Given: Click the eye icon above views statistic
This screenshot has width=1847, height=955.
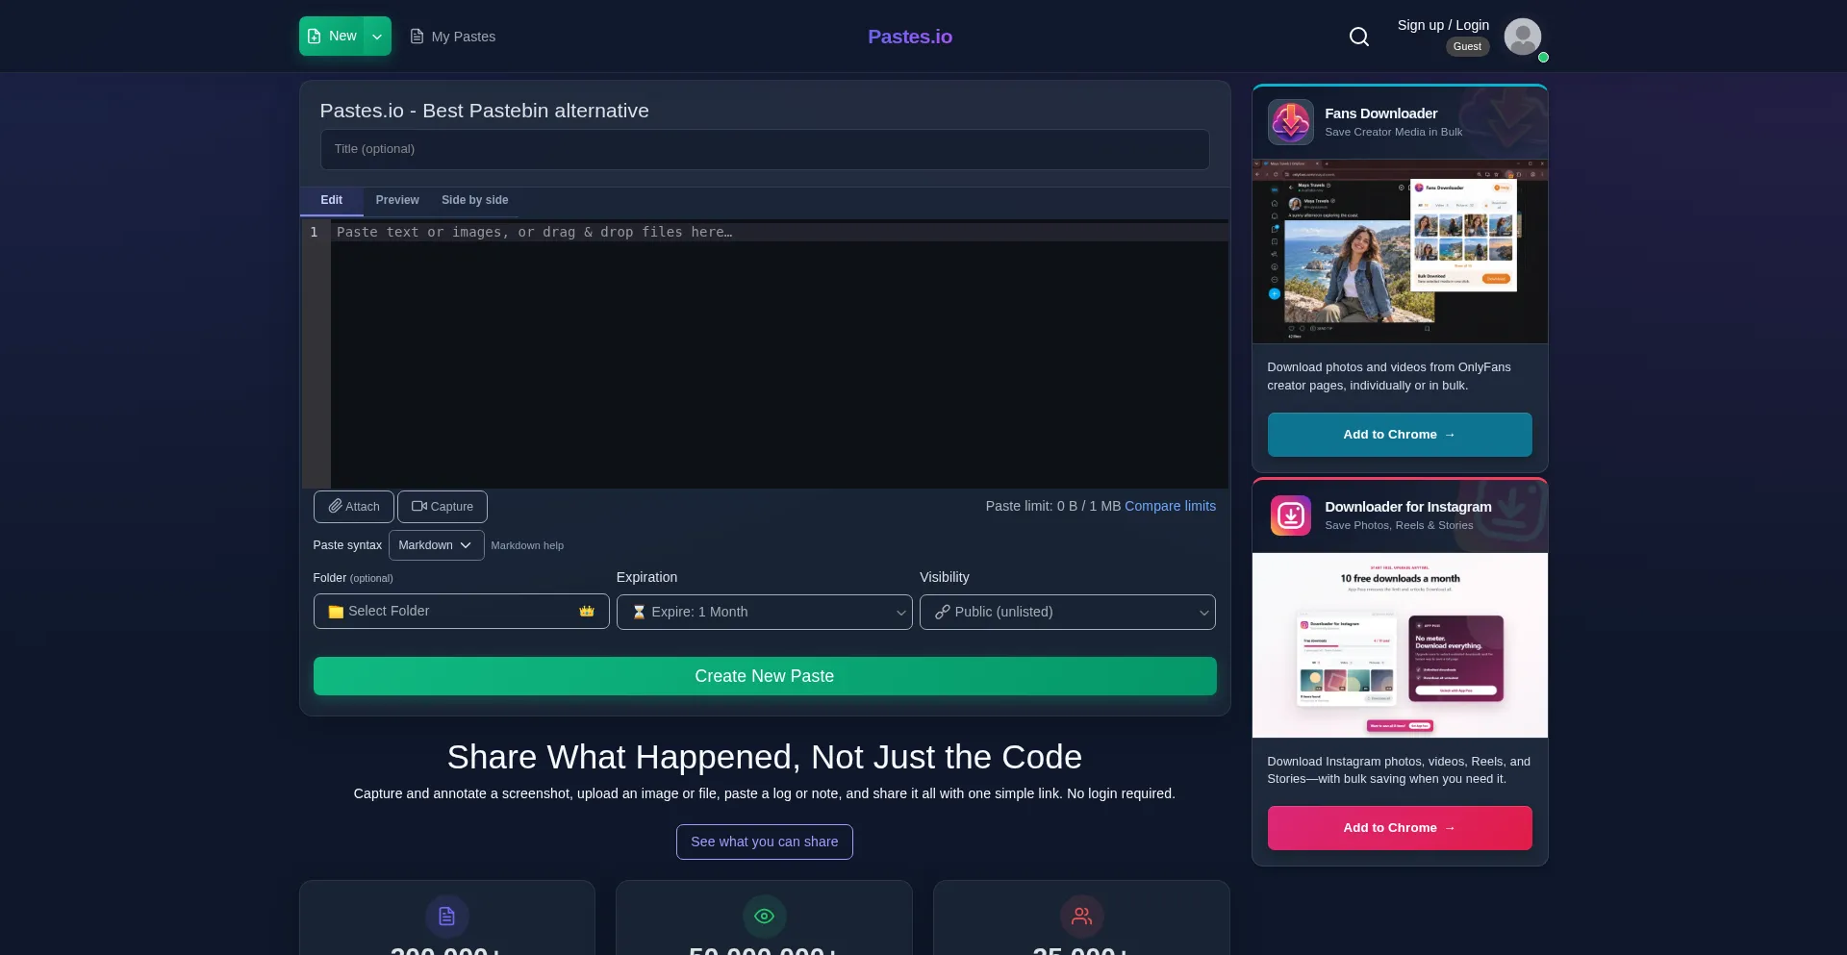Looking at the screenshot, I should click(764, 917).
